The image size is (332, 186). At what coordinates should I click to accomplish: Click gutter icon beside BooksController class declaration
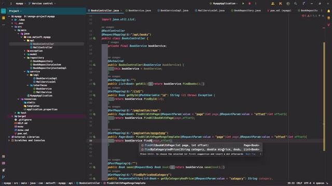[x=94, y=39]
